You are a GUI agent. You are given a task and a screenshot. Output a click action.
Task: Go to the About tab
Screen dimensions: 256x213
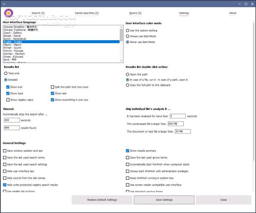(233, 13)
